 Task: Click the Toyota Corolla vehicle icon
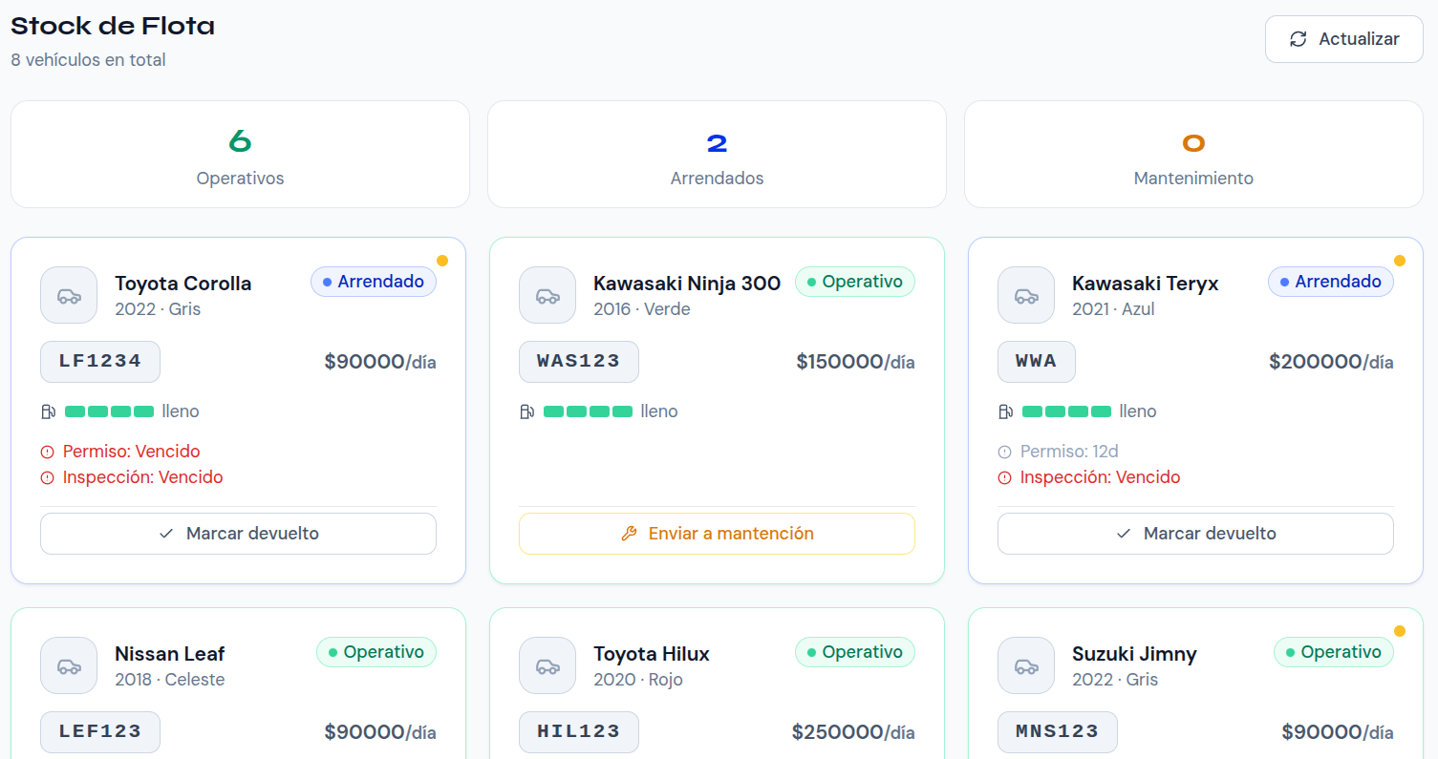(x=69, y=295)
